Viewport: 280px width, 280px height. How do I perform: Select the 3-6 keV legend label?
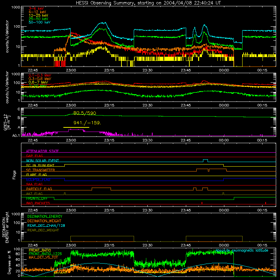tap(36, 8)
